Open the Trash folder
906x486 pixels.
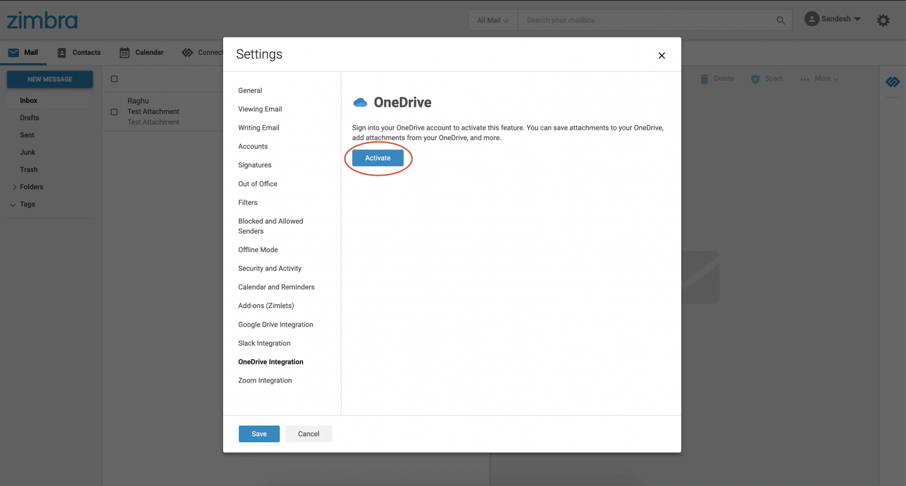pyautogui.click(x=29, y=170)
